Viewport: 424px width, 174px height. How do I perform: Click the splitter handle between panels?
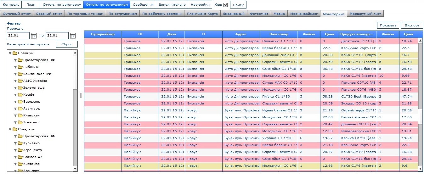point(81,95)
